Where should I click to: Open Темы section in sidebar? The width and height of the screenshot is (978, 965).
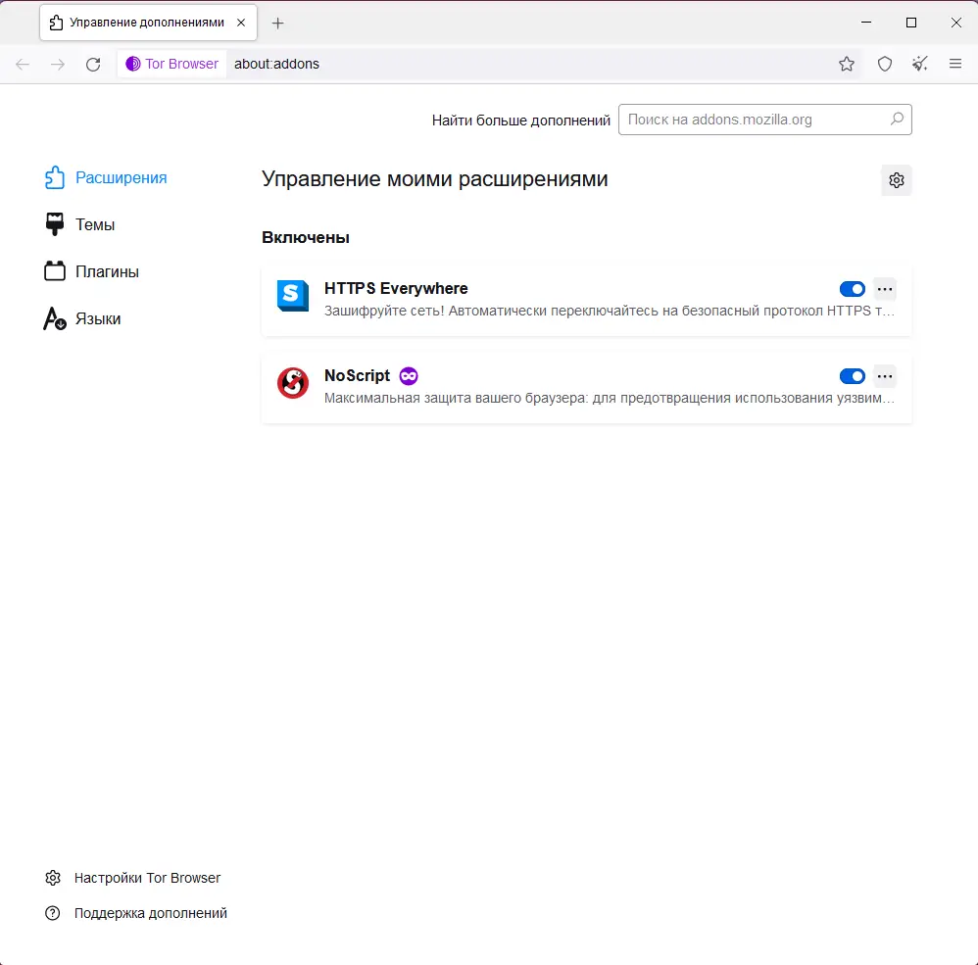[x=79, y=224]
